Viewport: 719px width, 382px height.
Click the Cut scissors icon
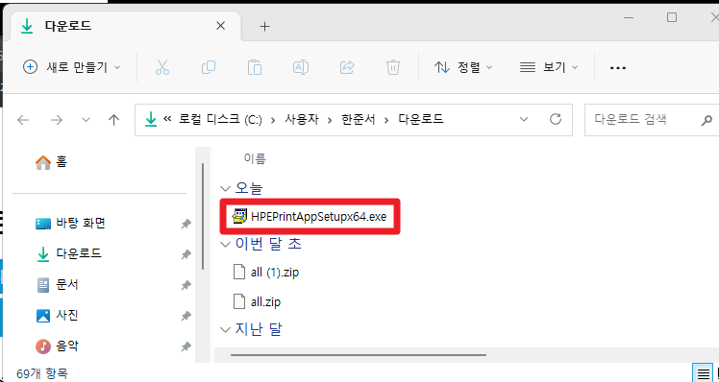(x=162, y=68)
